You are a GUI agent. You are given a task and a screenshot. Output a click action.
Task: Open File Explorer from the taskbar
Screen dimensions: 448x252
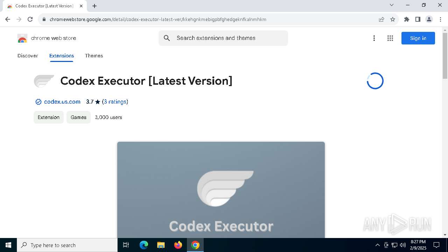(161, 245)
